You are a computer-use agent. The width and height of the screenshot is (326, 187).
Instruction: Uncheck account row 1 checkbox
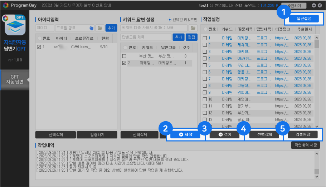click(39, 47)
